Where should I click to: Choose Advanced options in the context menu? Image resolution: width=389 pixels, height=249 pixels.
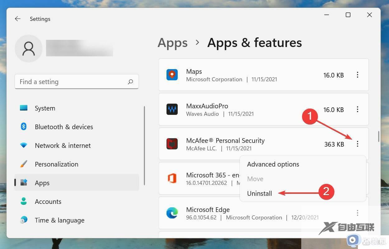click(273, 164)
